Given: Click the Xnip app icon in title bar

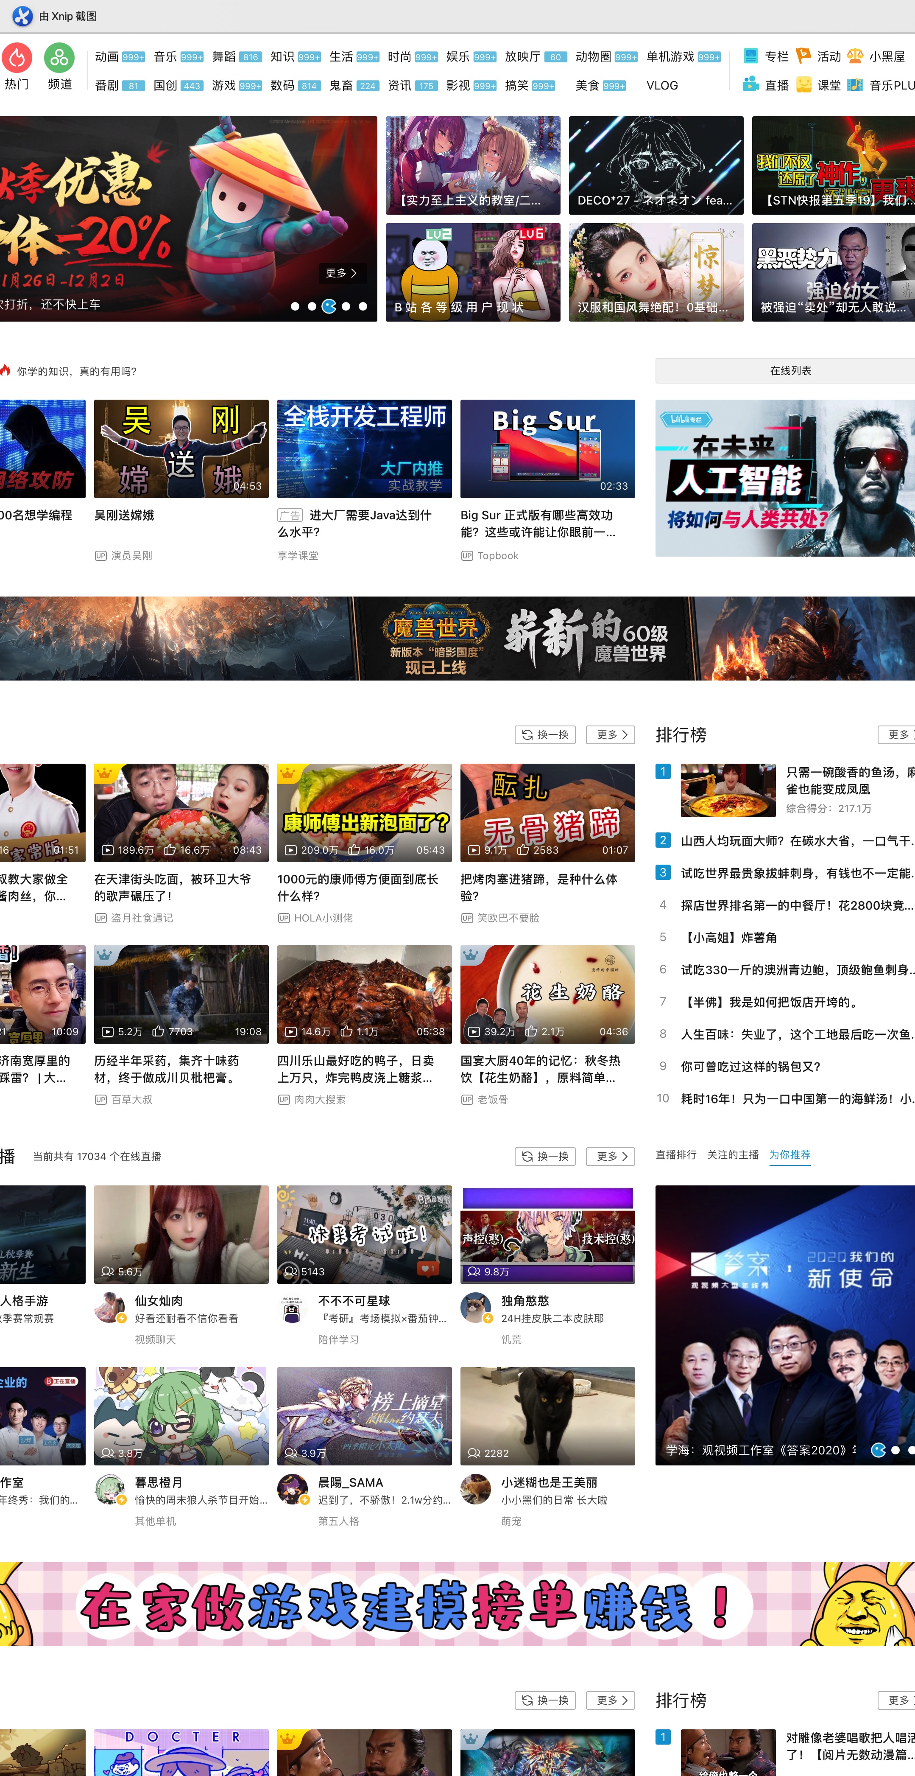Looking at the screenshot, I should coord(22,16).
